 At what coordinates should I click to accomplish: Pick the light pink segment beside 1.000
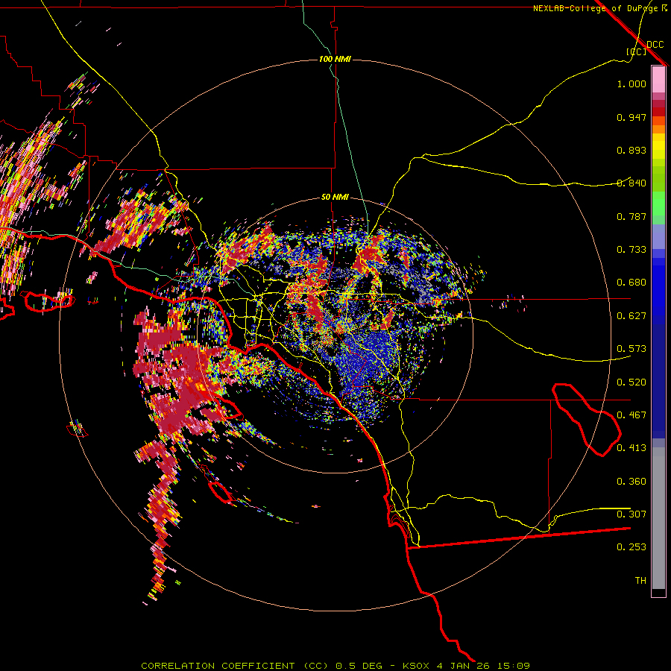658,79
